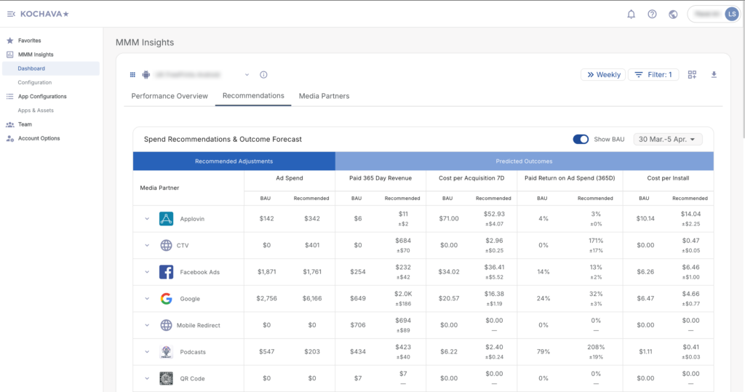Open Account Options in sidebar
745x392 pixels.
point(39,138)
